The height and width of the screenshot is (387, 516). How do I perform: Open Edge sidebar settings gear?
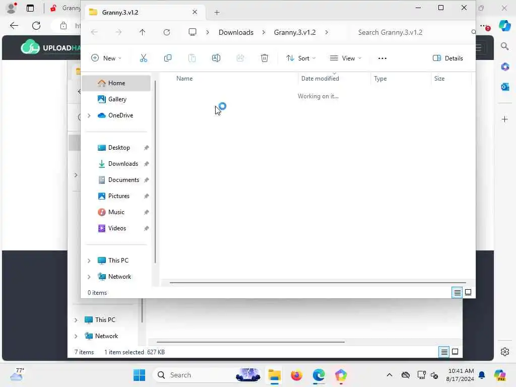tap(504, 352)
